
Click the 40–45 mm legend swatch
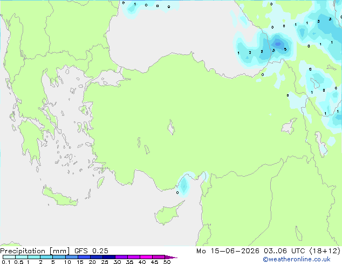(x=146, y=257)
